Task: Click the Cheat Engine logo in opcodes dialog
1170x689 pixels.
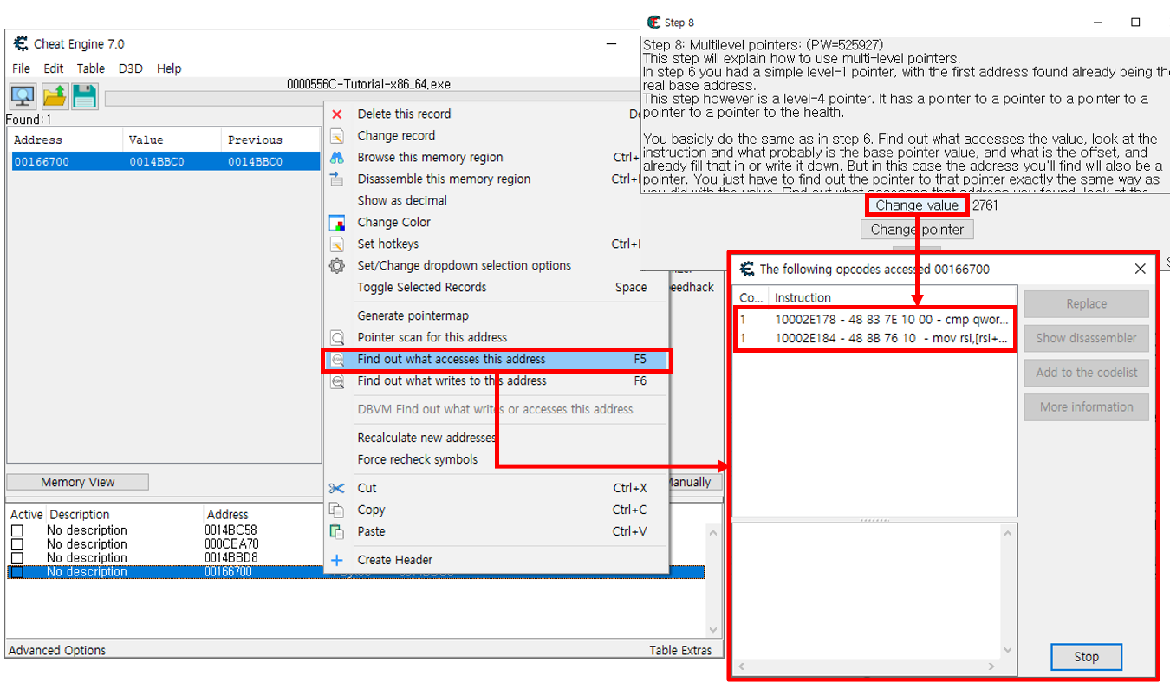Action: pyautogui.click(x=746, y=269)
